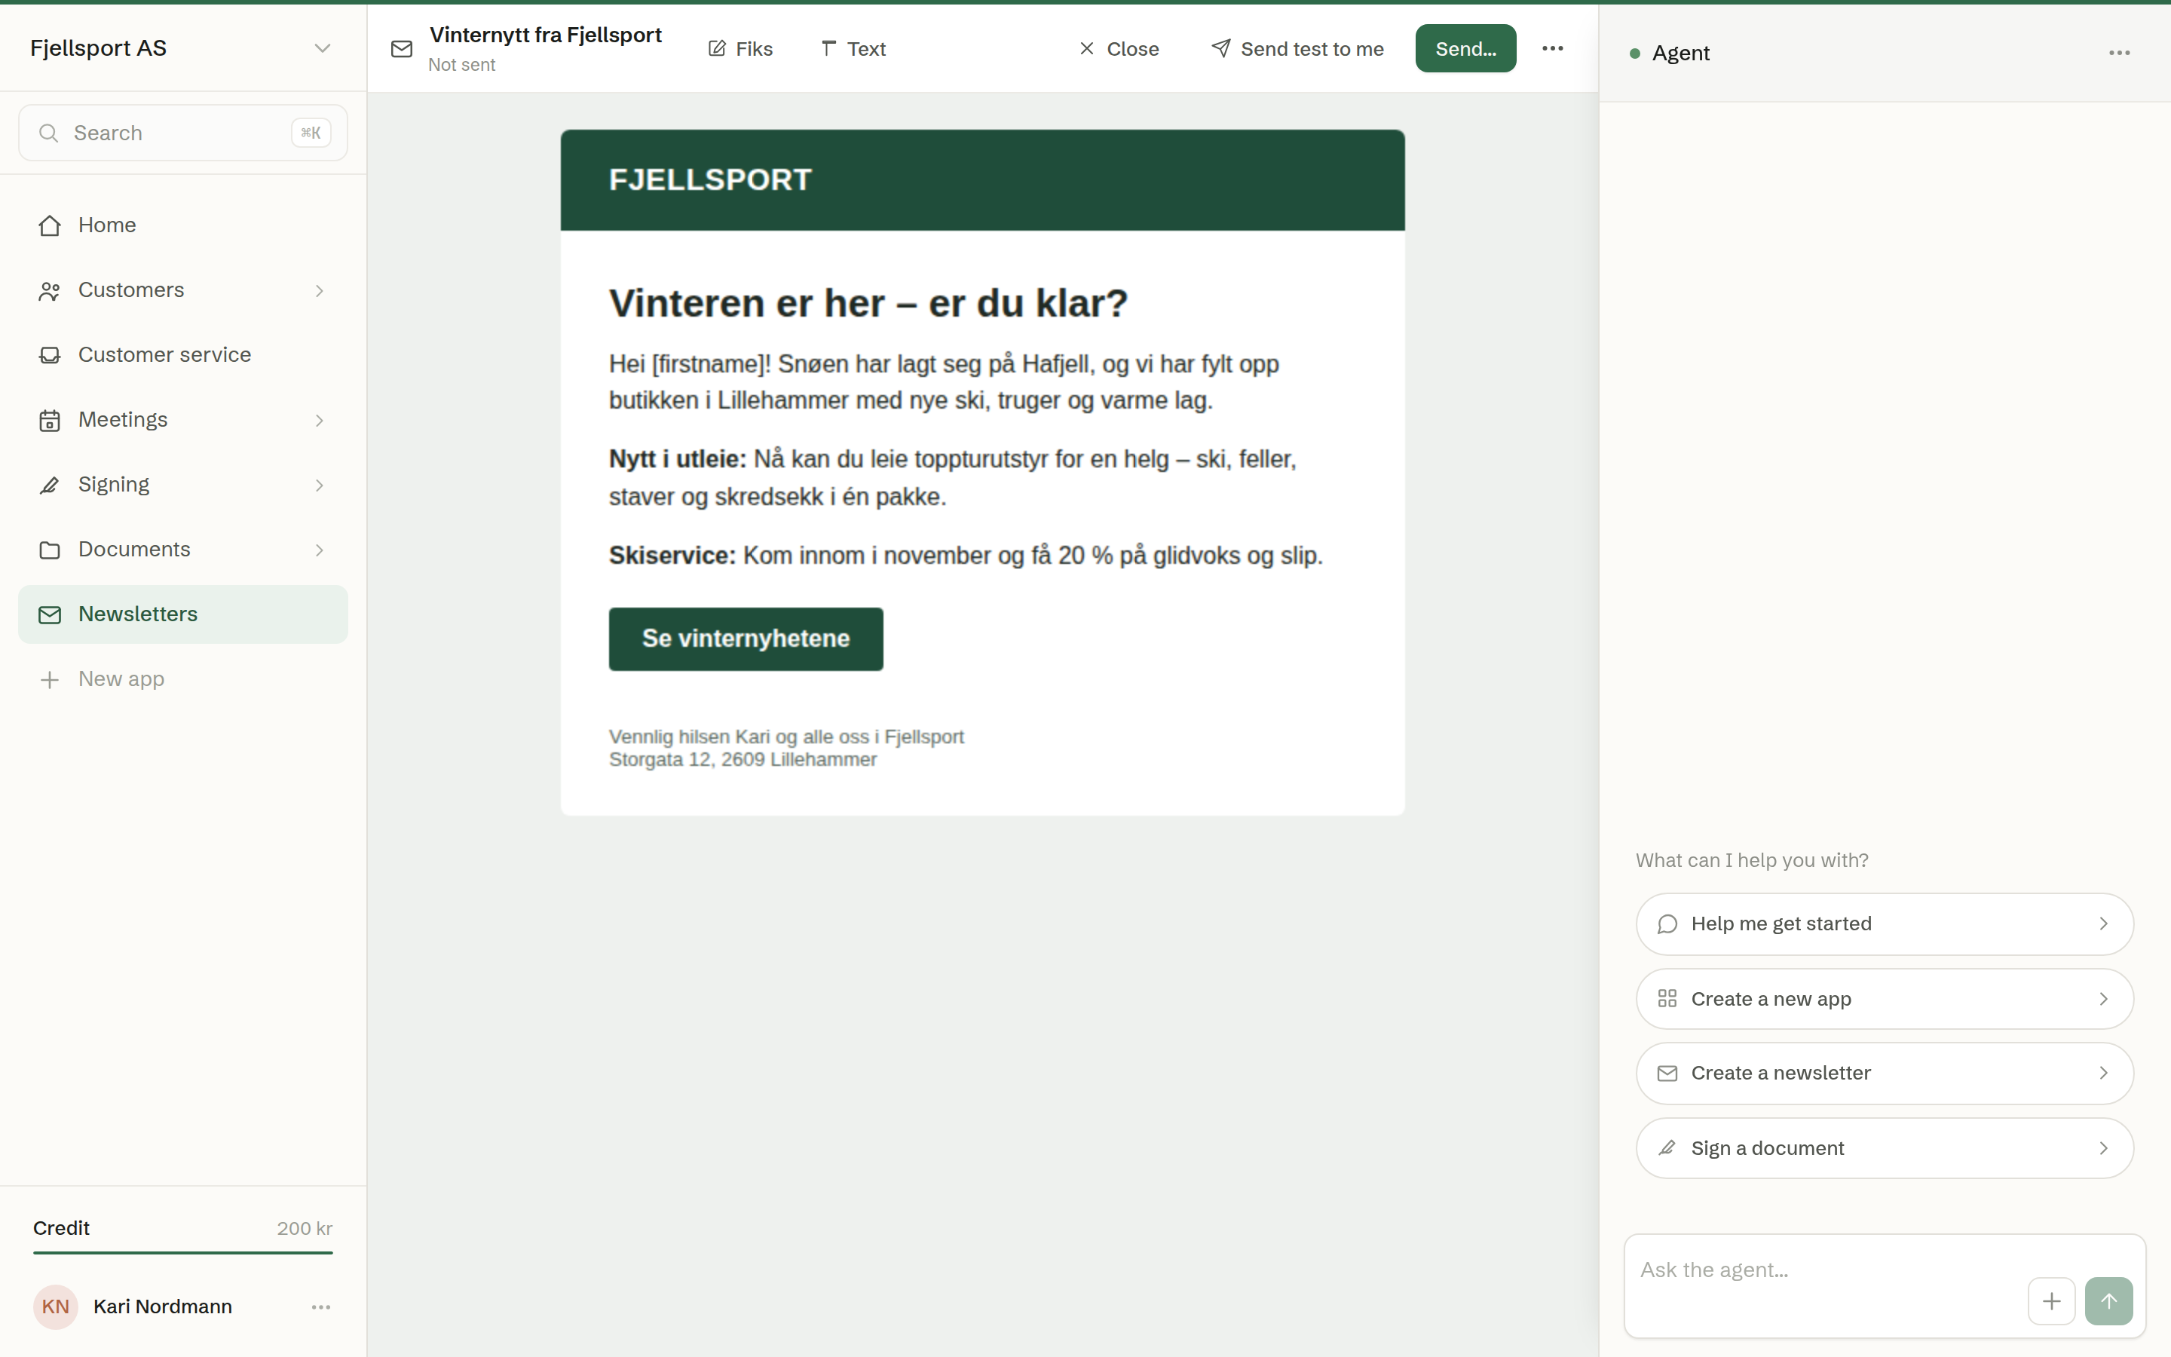2171x1357 pixels.
Task: Click the Documents folder icon
Action: [x=51, y=550]
